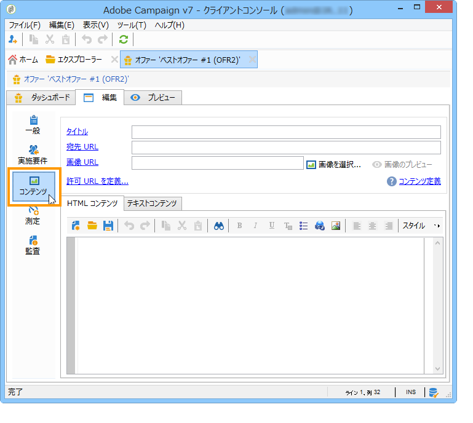
Task: Click the 画像のプレビュー button
Action: tap(402, 165)
